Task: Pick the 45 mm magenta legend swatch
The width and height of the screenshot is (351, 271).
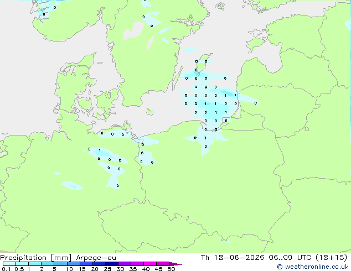Action: (163, 264)
